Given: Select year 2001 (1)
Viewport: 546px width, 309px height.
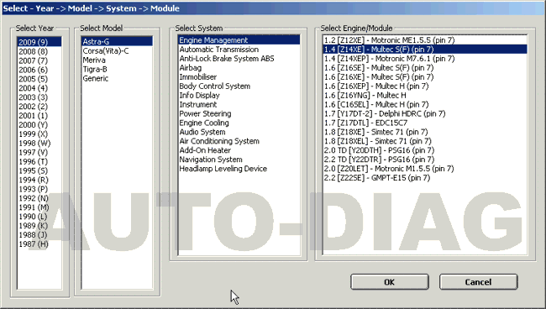Looking at the screenshot, I should (39, 116).
